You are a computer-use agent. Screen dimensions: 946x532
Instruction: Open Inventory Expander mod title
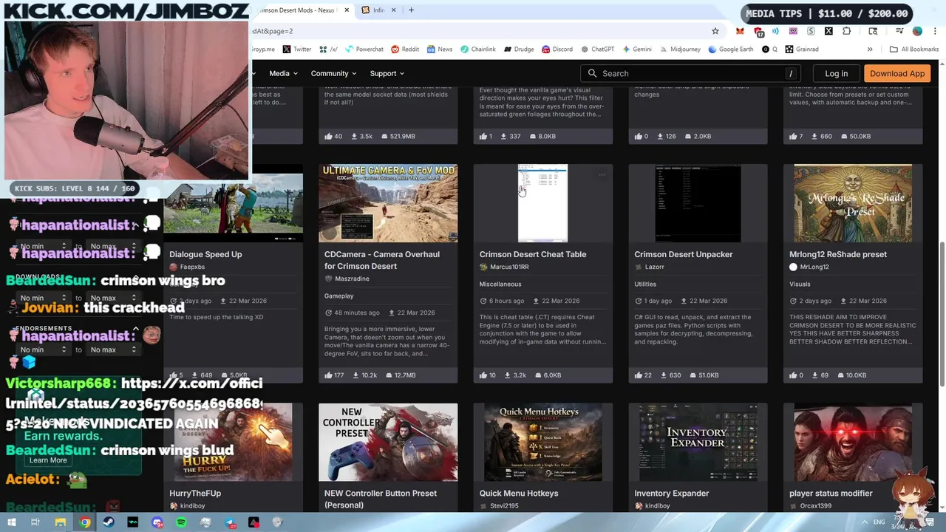click(672, 493)
